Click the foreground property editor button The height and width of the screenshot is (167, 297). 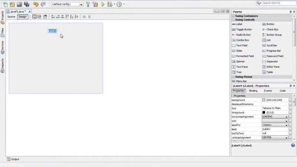pyautogui.click(x=290, y=112)
